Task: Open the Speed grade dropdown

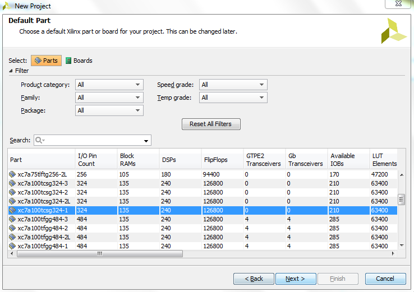Action: pyautogui.click(x=233, y=85)
